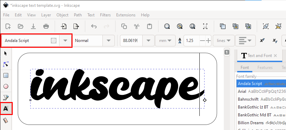Toggle subscript text formatting

click(275, 41)
